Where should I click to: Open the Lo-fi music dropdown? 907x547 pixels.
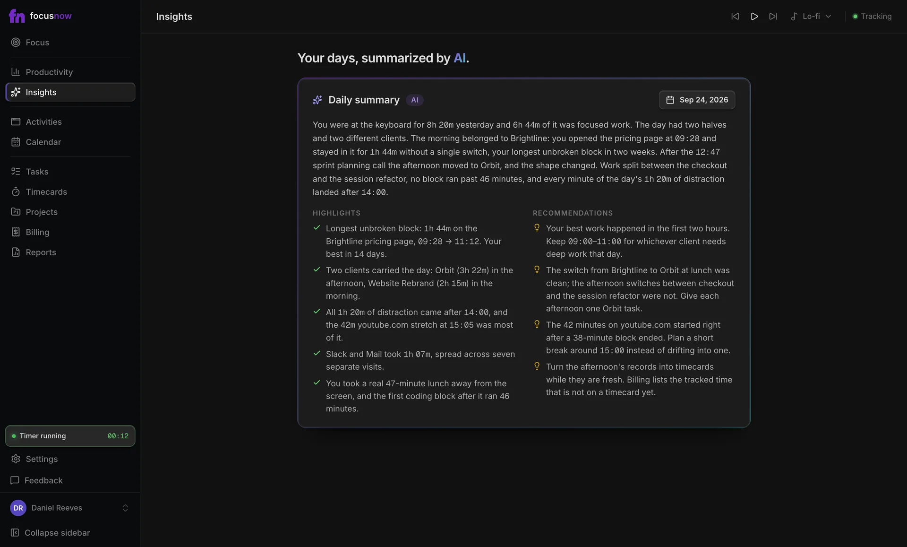(x=811, y=17)
